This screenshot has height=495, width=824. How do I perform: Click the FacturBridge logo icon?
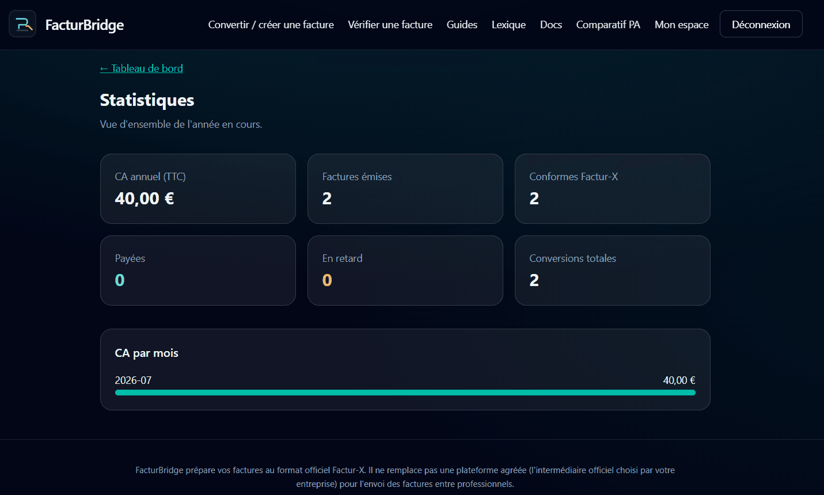pos(22,24)
